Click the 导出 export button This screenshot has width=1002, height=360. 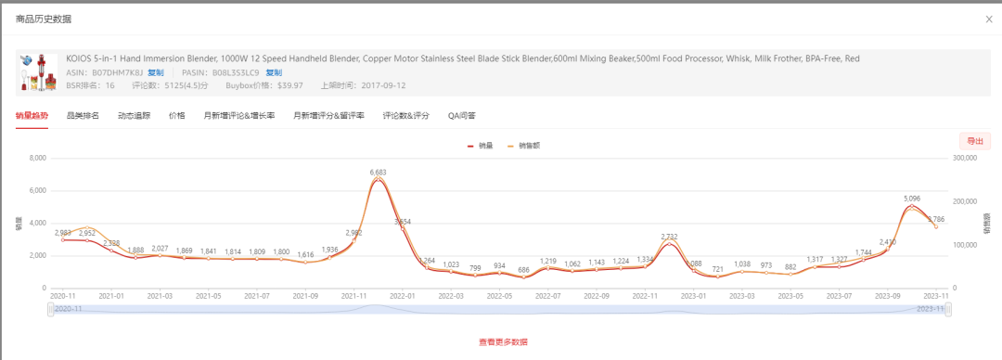pyautogui.click(x=975, y=141)
